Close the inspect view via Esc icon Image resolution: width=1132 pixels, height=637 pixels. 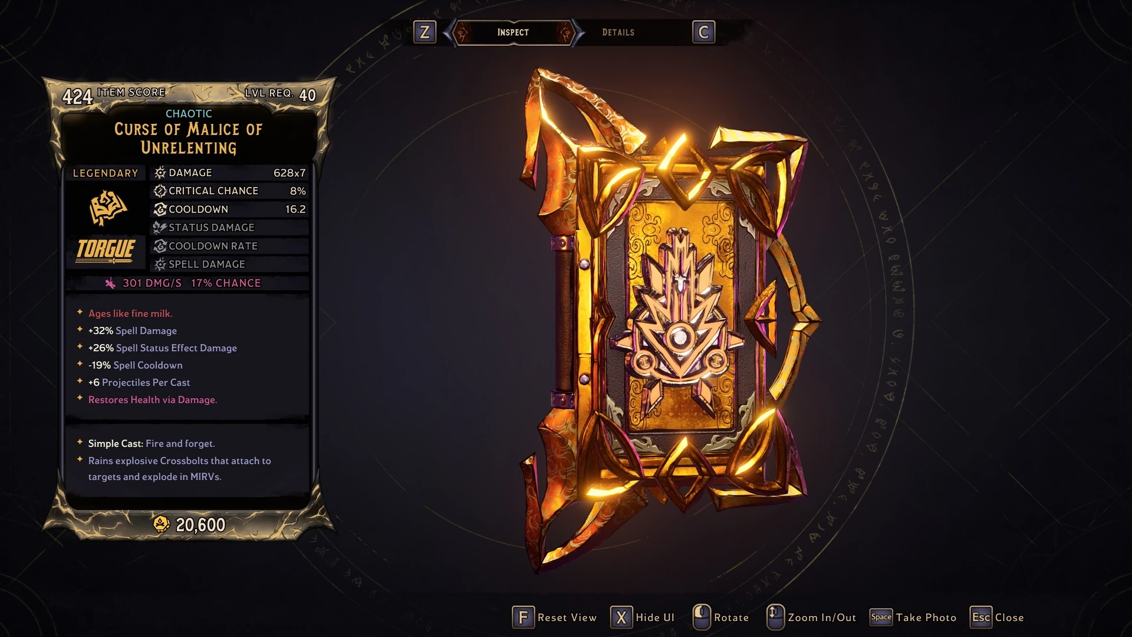pyautogui.click(x=981, y=618)
